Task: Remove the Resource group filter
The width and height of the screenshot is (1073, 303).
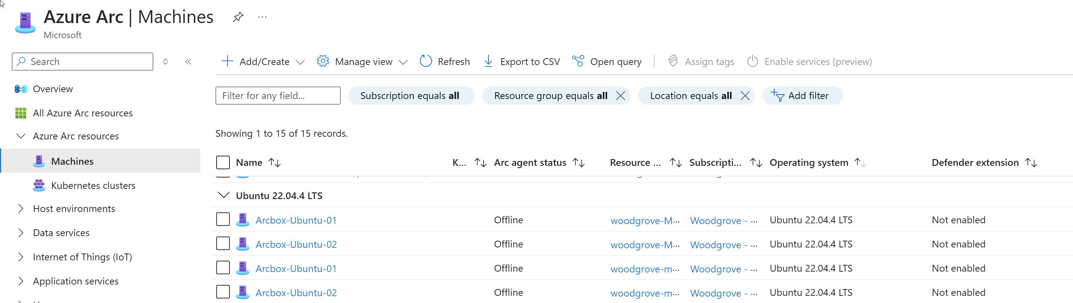Action: [620, 96]
